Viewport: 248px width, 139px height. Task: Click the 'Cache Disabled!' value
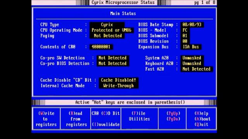[x=119, y=80]
